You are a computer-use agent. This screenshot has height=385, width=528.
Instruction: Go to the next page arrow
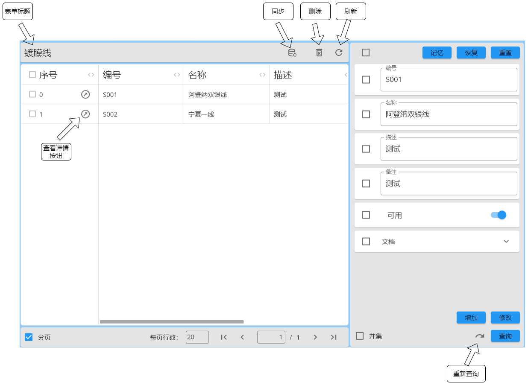315,337
